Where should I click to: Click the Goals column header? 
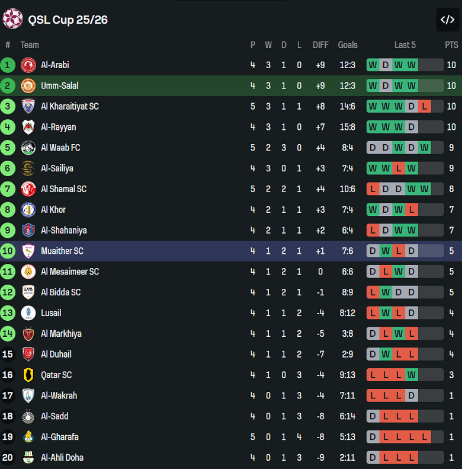click(x=348, y=45)
